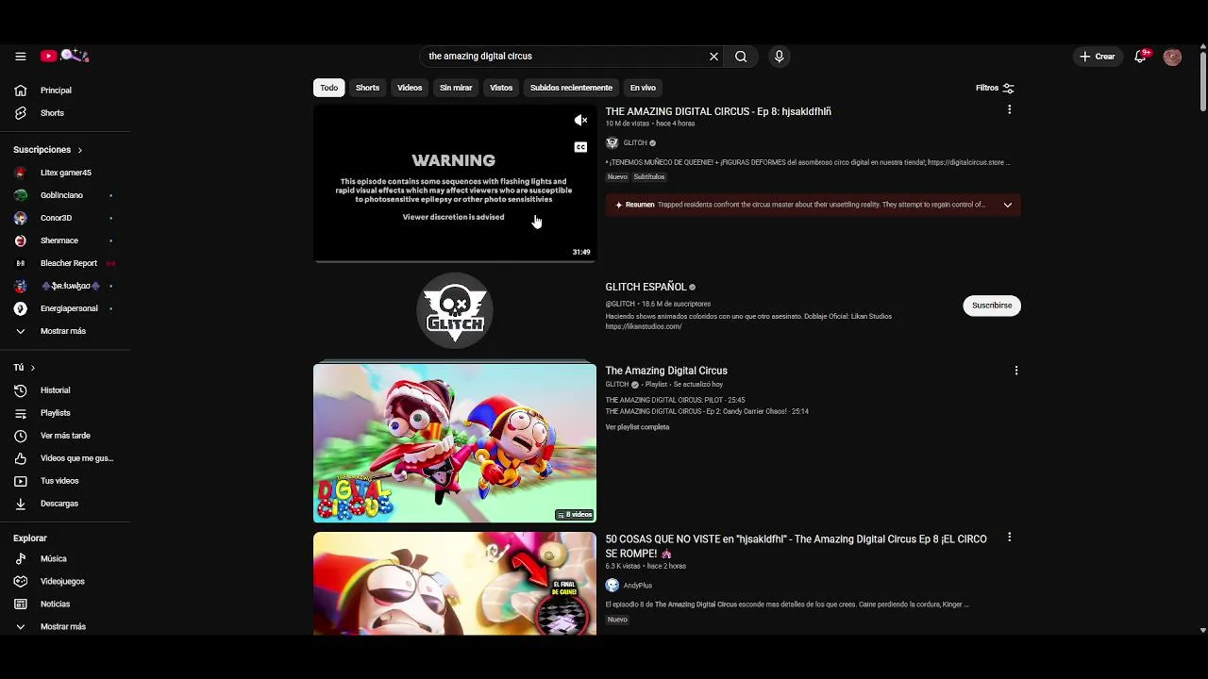
Task: Open Litex gamer45 subscription
Action: 64,173
